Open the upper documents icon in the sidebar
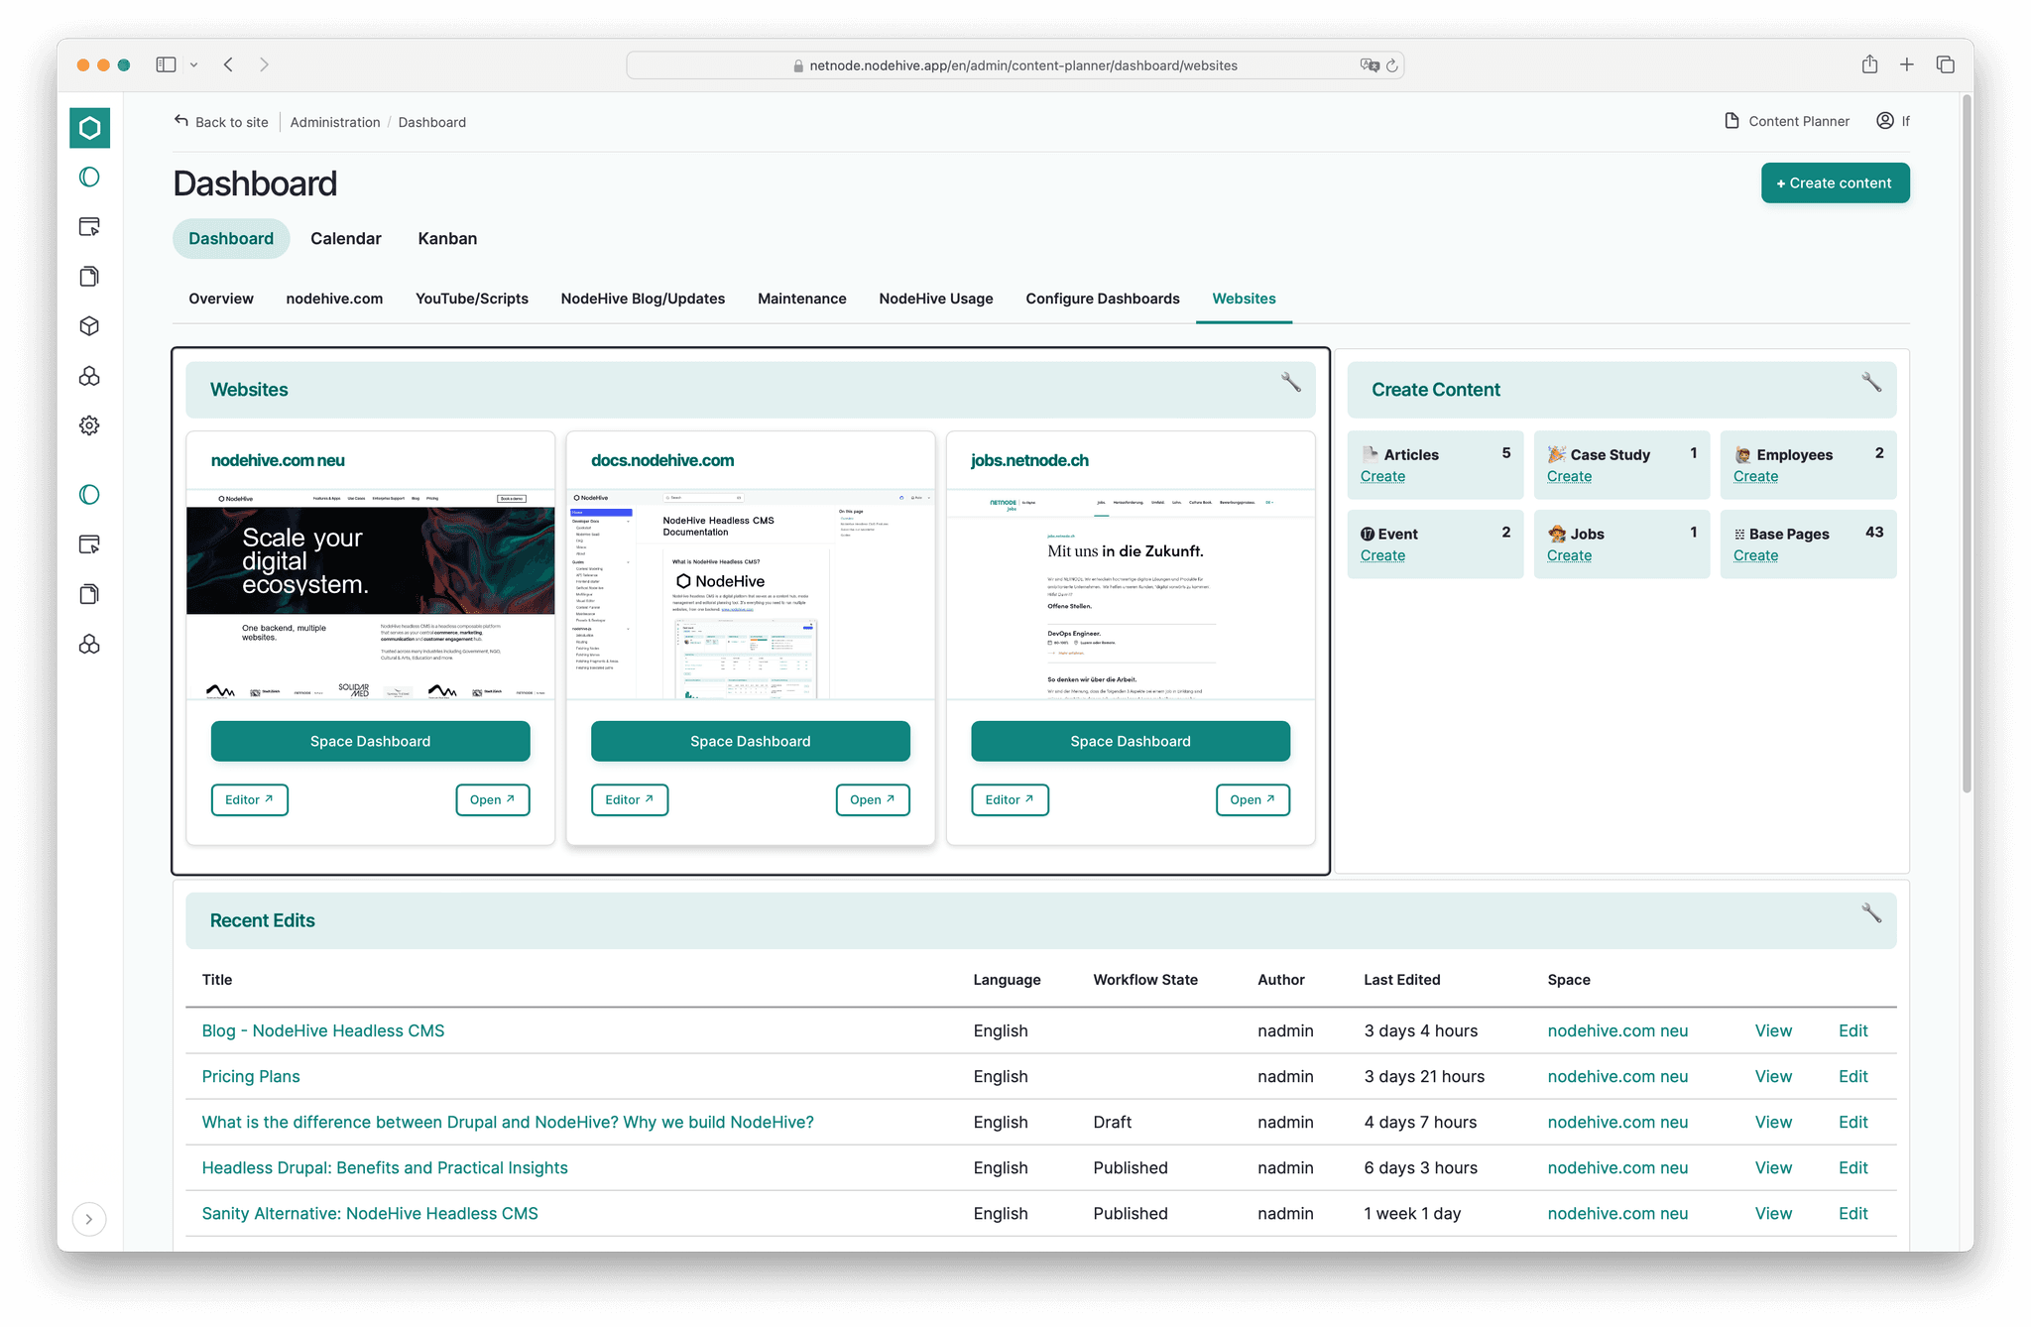The width and height of the screenshot is (2031, 1327). click(89, 277)
